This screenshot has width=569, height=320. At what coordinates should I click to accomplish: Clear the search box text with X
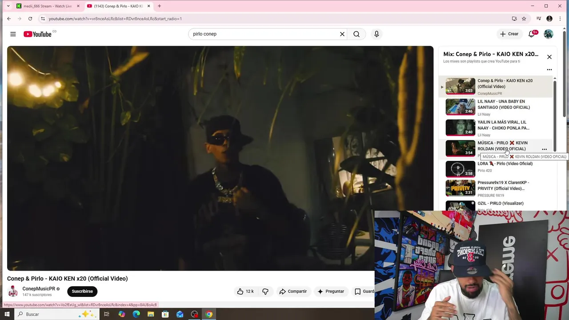pos(342,34)
